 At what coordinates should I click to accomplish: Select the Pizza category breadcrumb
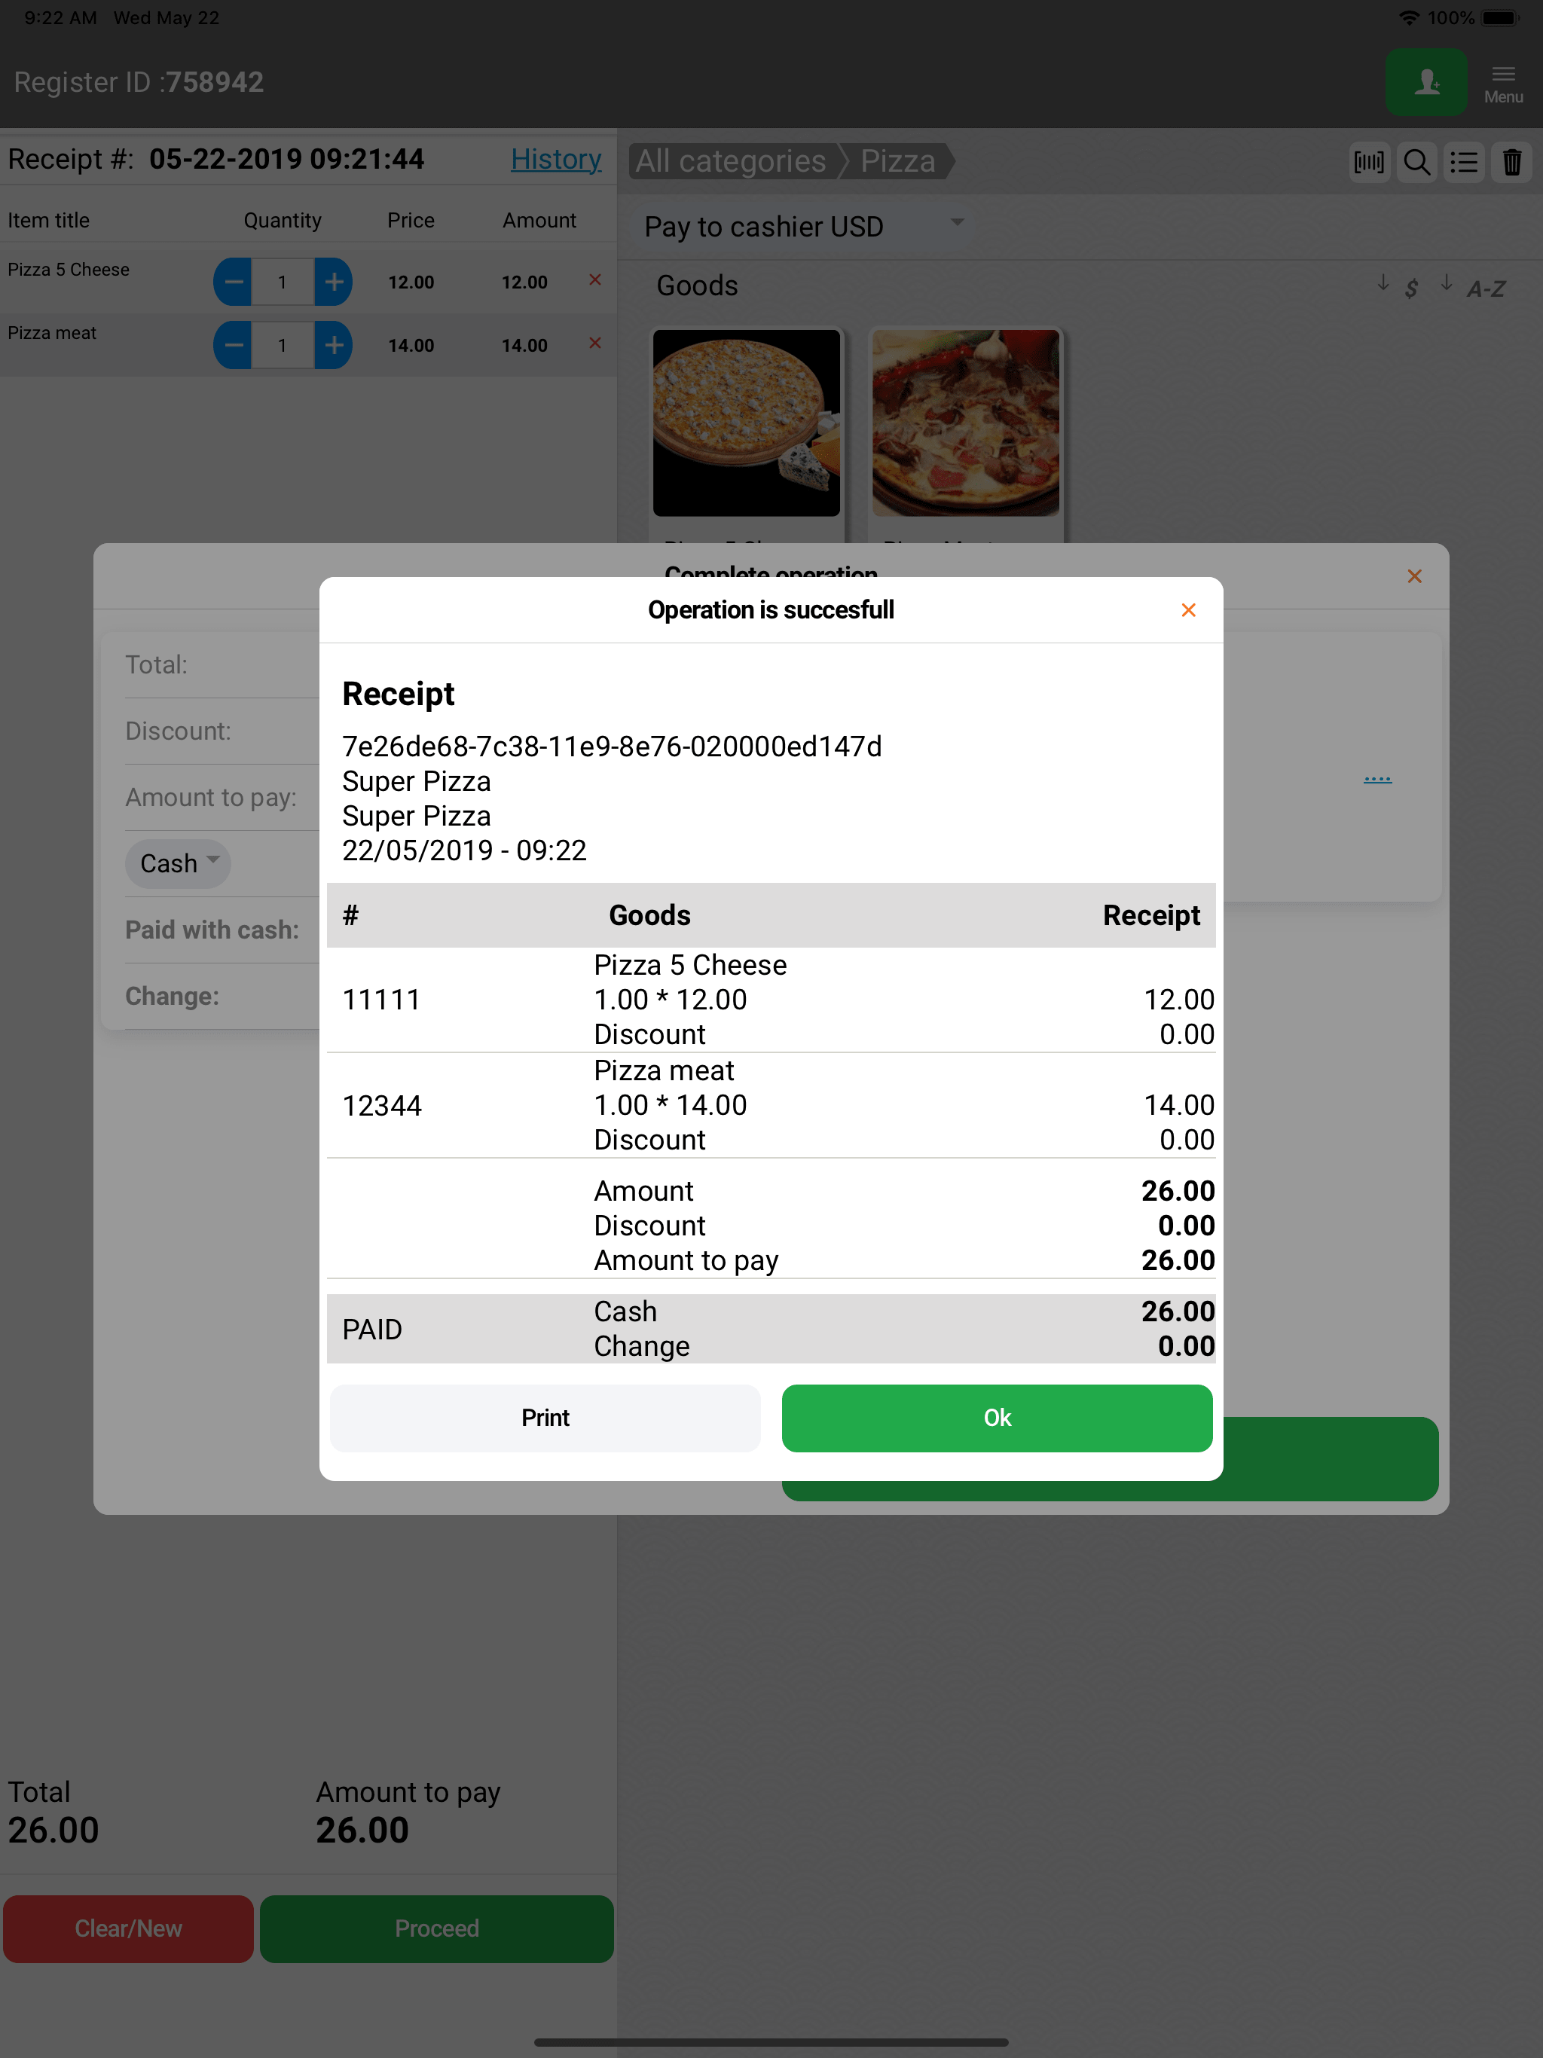[x=897, y=162]
